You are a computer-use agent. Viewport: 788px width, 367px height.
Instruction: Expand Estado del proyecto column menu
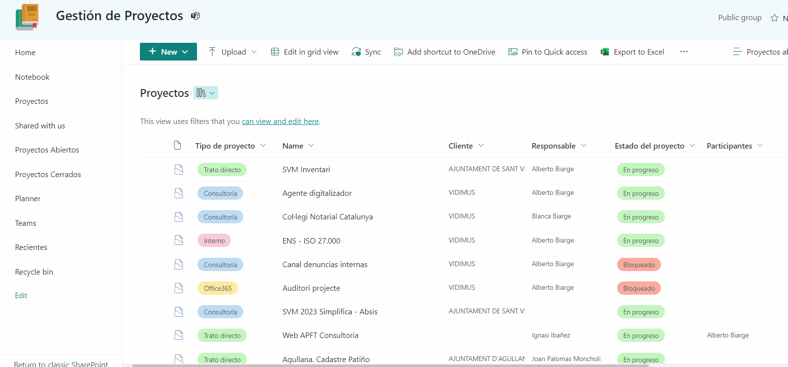[x=692, y=146]
